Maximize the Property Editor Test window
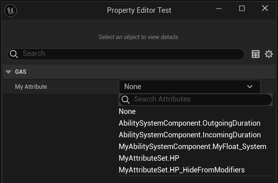The image size is (278, 183). tap(242, 8)
